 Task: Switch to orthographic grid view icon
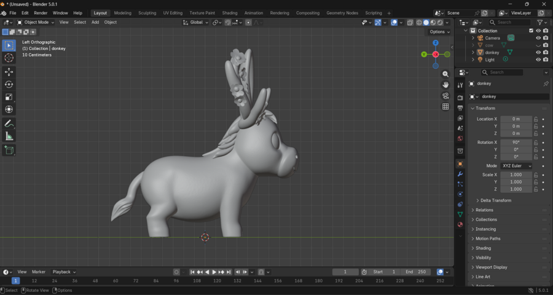(x=445, y=106)
